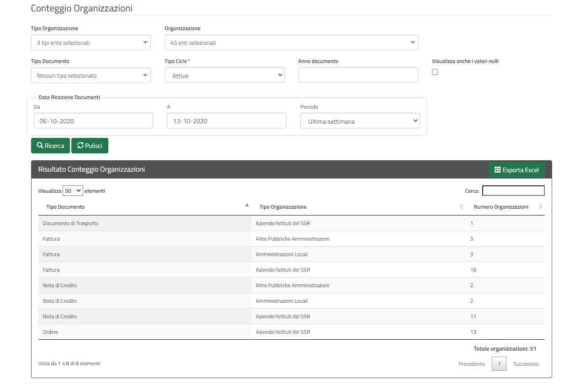Change the Visualizza 50 elementi selector
This screenshot has height=384, width=586.
coord(73,191)
